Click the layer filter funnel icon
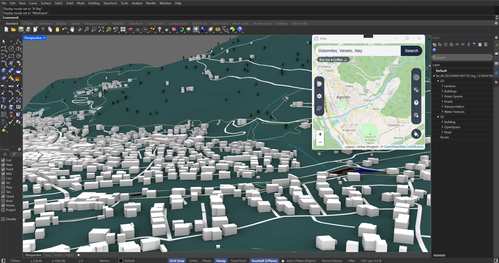Screen dimensions: 499x263 [x=474, y=45]
